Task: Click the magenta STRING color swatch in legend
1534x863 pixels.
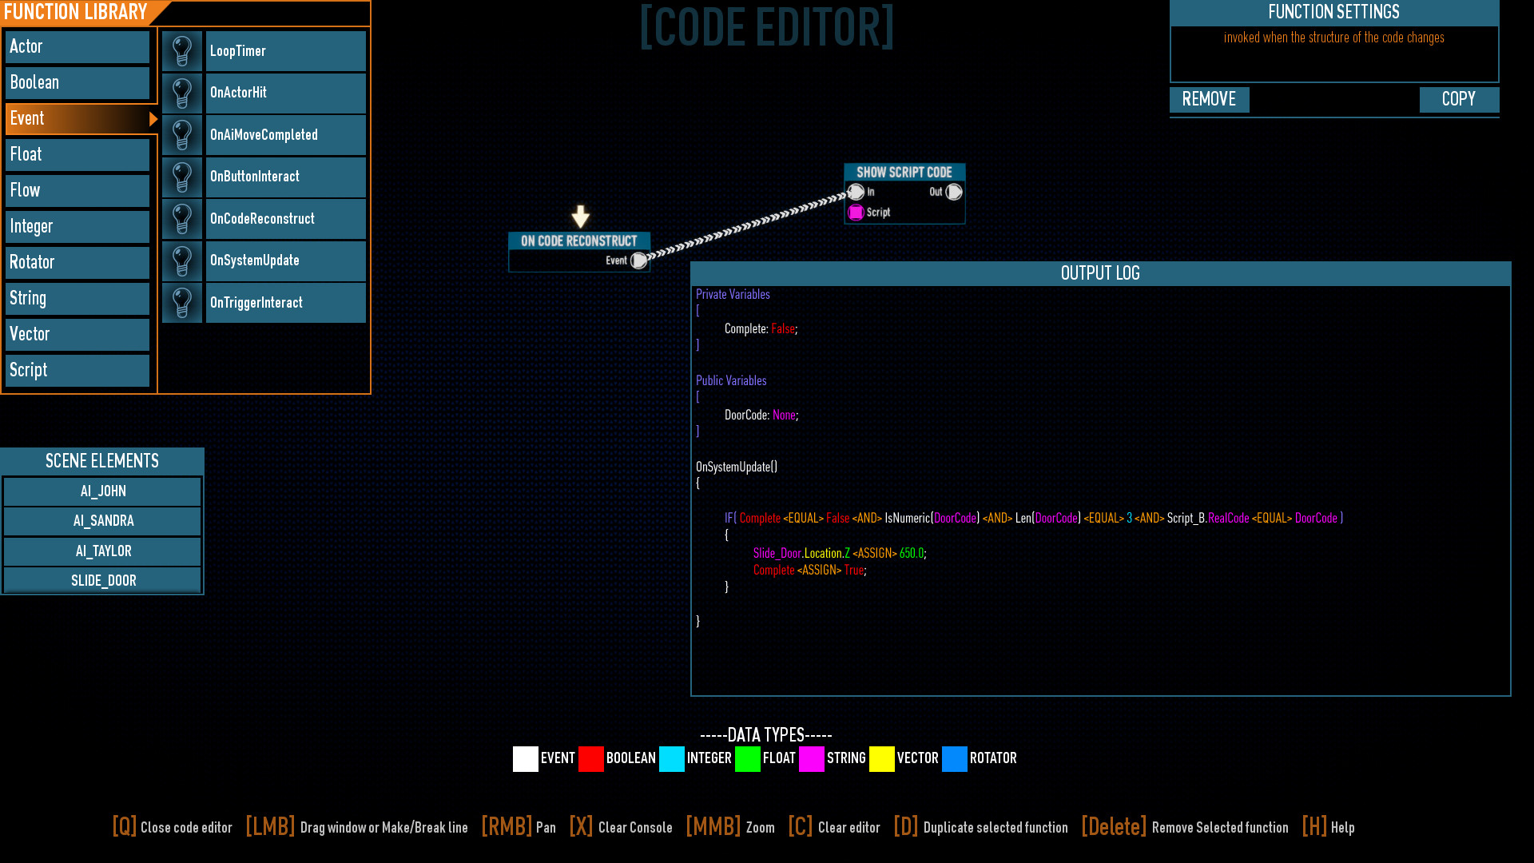Action: coord(811,758)
